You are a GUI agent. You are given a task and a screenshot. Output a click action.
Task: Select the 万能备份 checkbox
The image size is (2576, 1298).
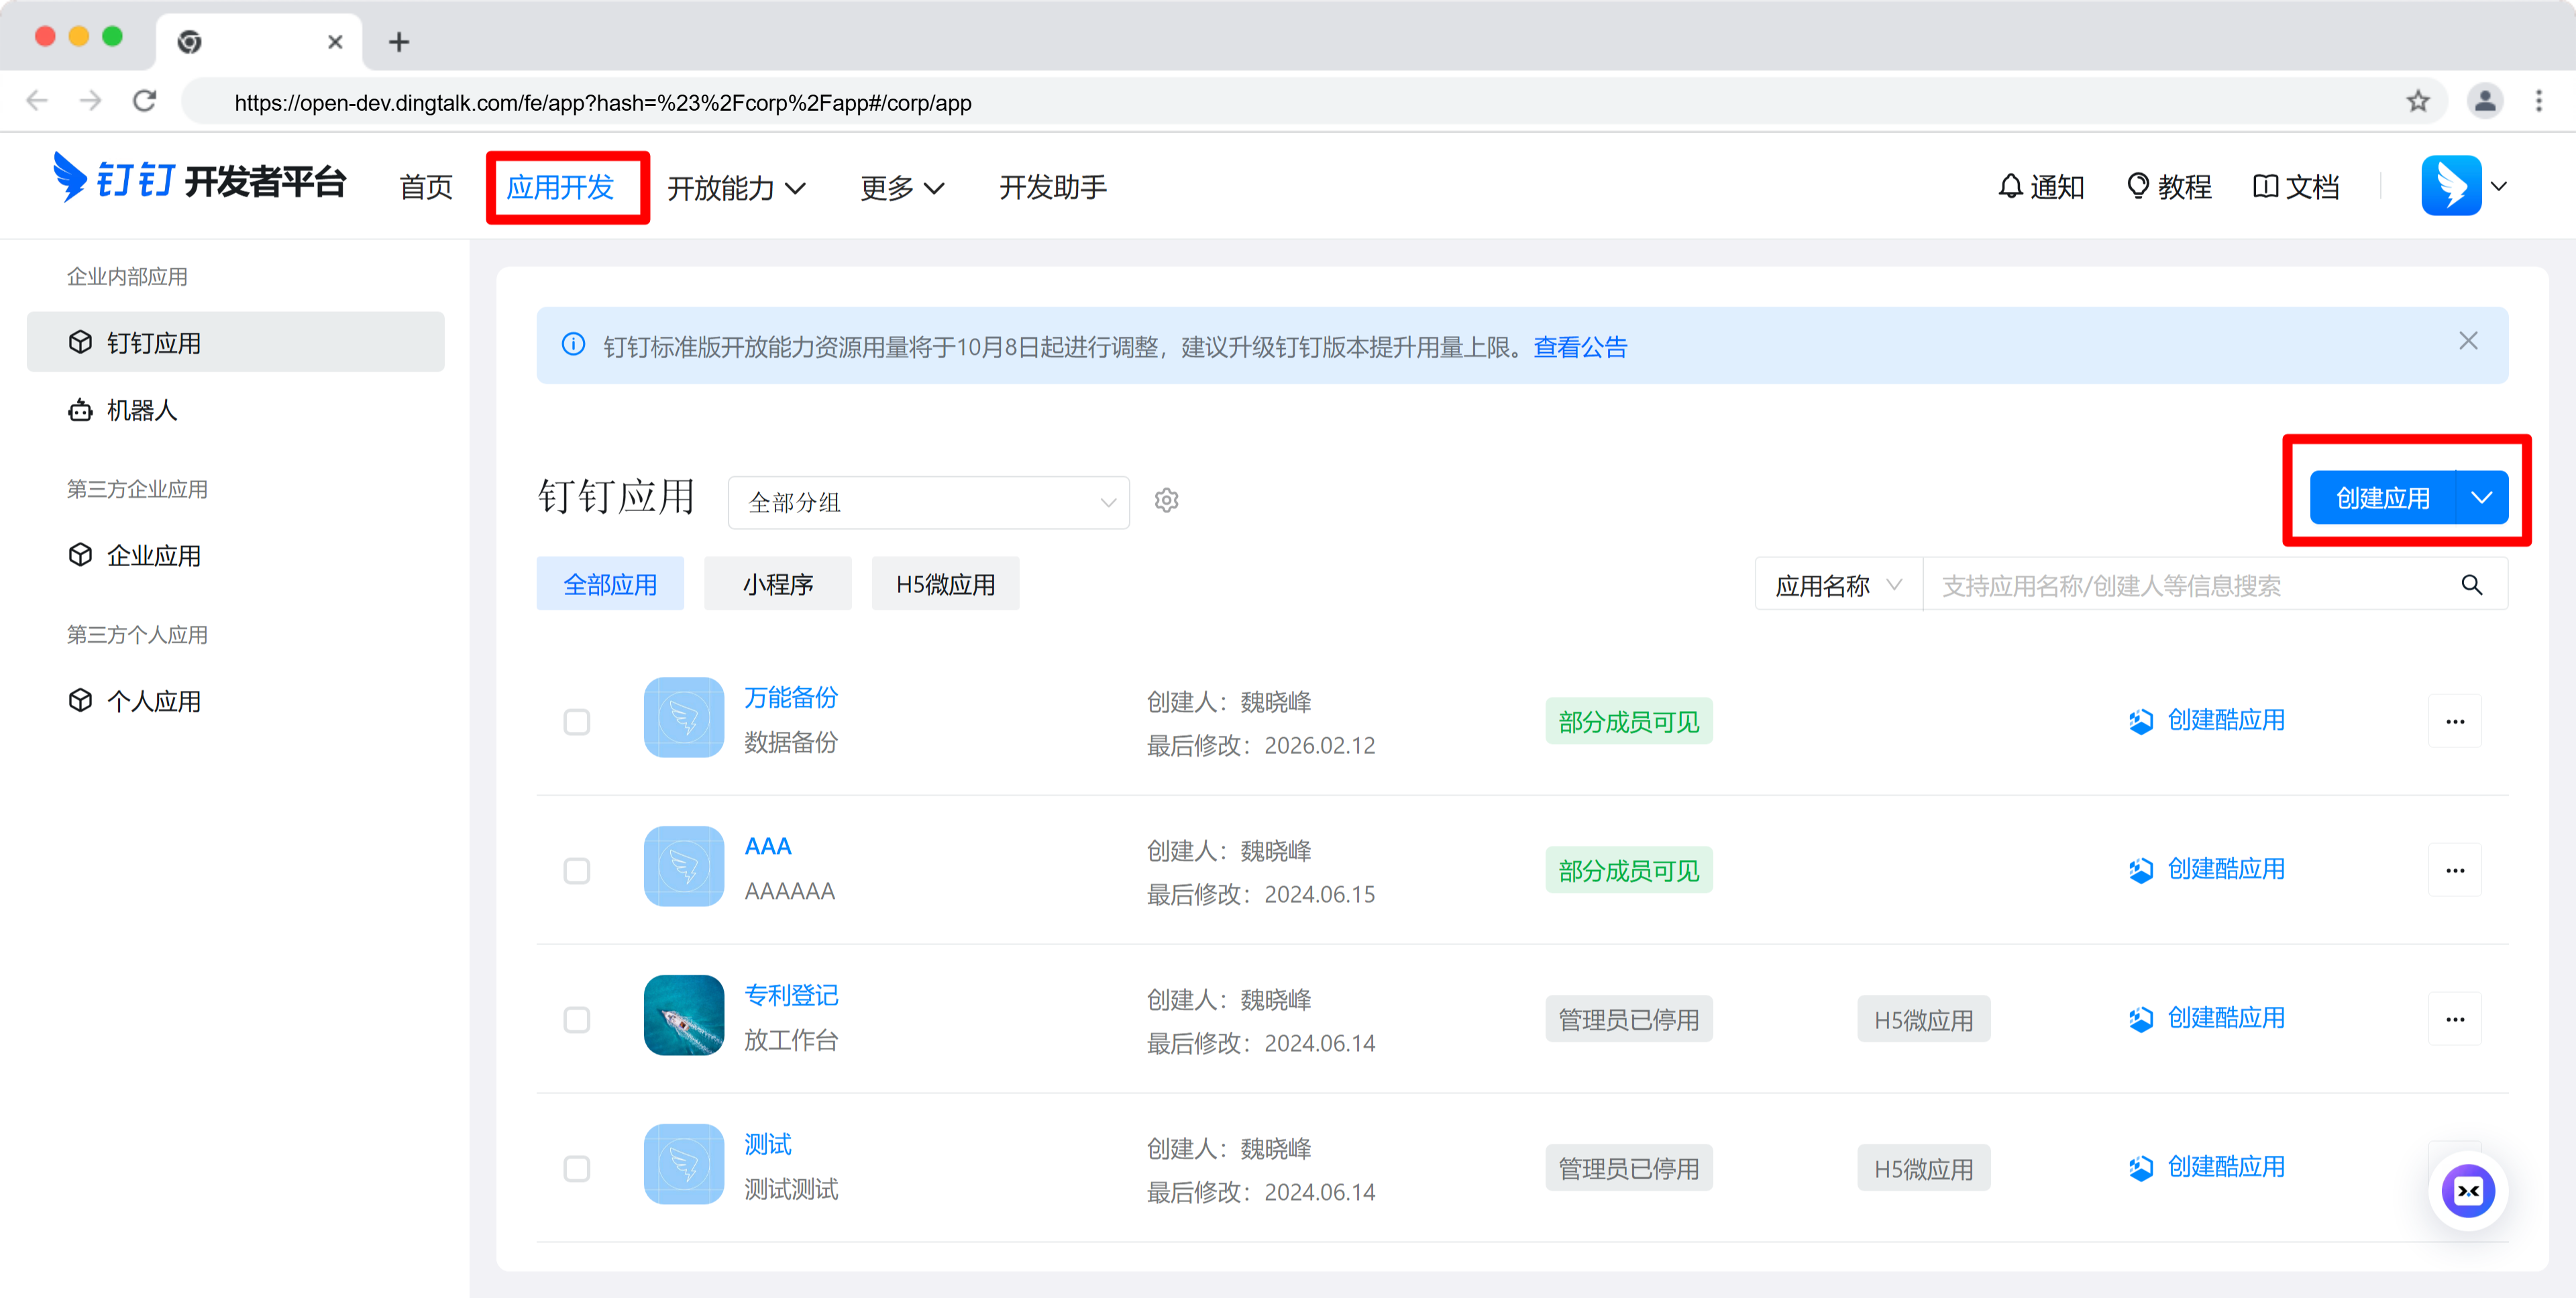click(577, 722)
